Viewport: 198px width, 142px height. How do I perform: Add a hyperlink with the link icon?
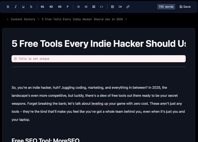click(128, 7)
